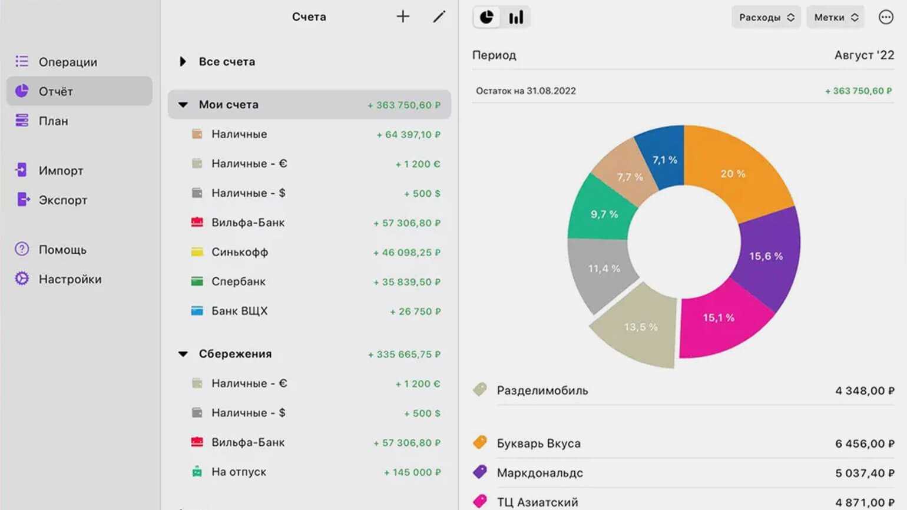Open the Расходы dropdown
This screenshot has height=510, width=907.
click(x=766, y=17)
